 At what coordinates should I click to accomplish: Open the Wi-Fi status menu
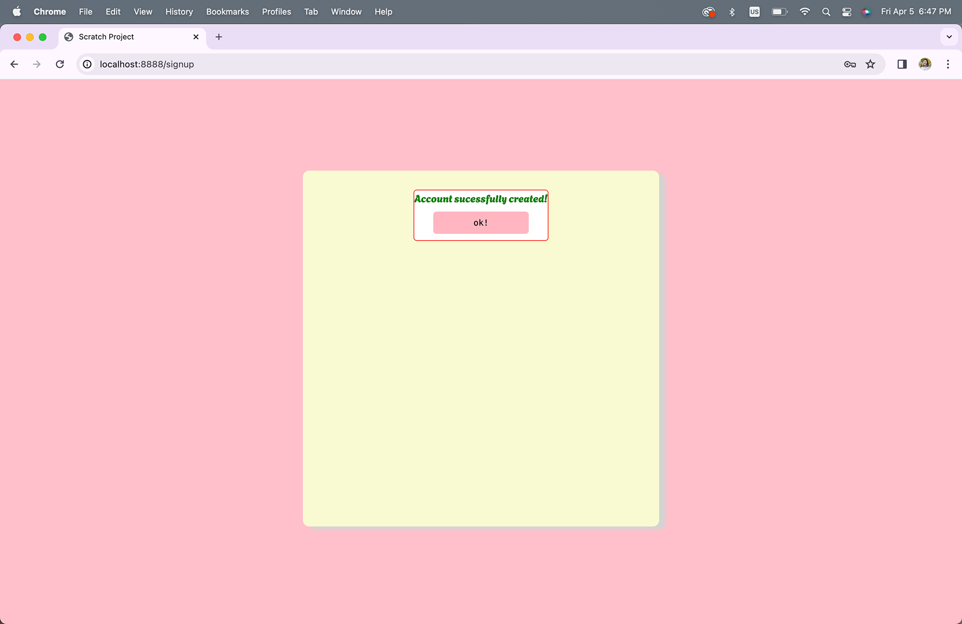(805, 12)
